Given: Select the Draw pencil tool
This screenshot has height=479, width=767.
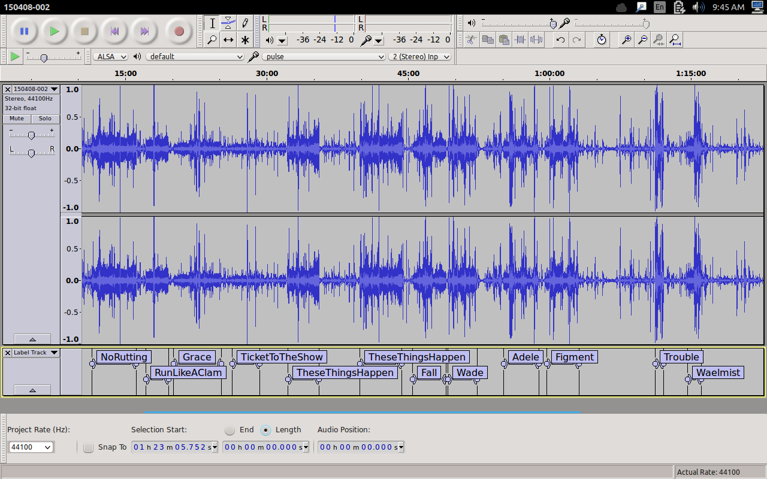Looking at the screenshot, I should [245, 23].
